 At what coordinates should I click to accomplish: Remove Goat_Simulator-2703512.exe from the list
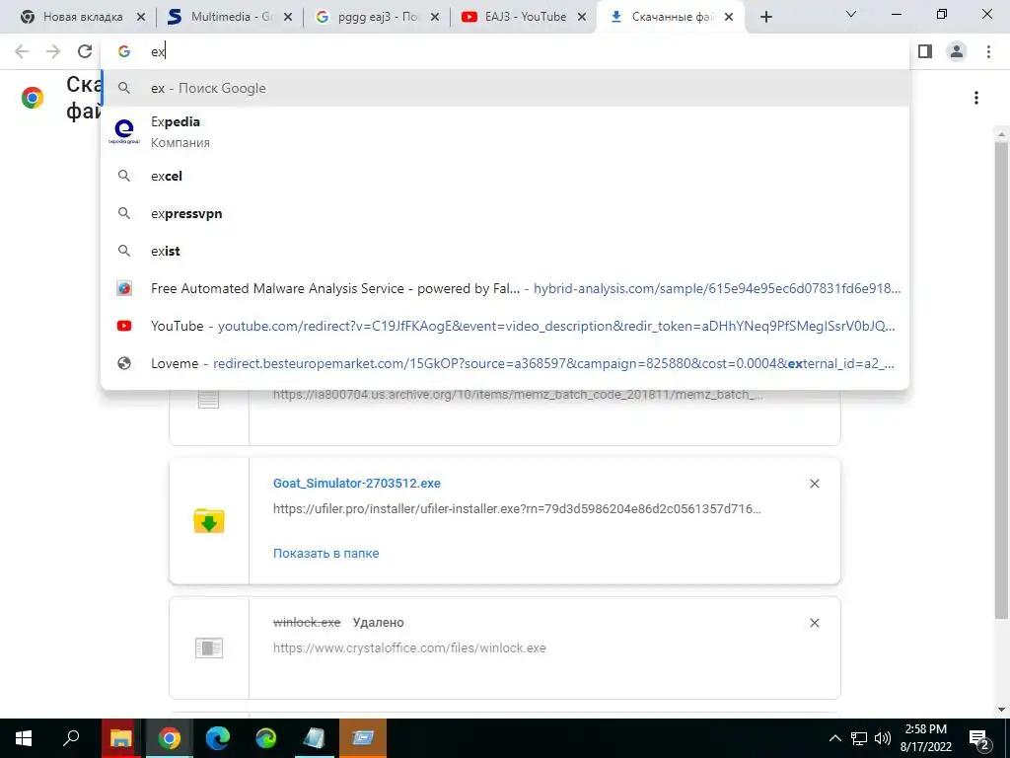pos(814,484)
